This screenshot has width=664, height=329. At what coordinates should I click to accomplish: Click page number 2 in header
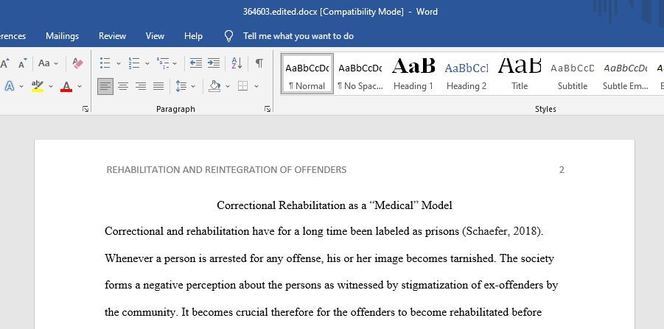[x=562, y=170]
